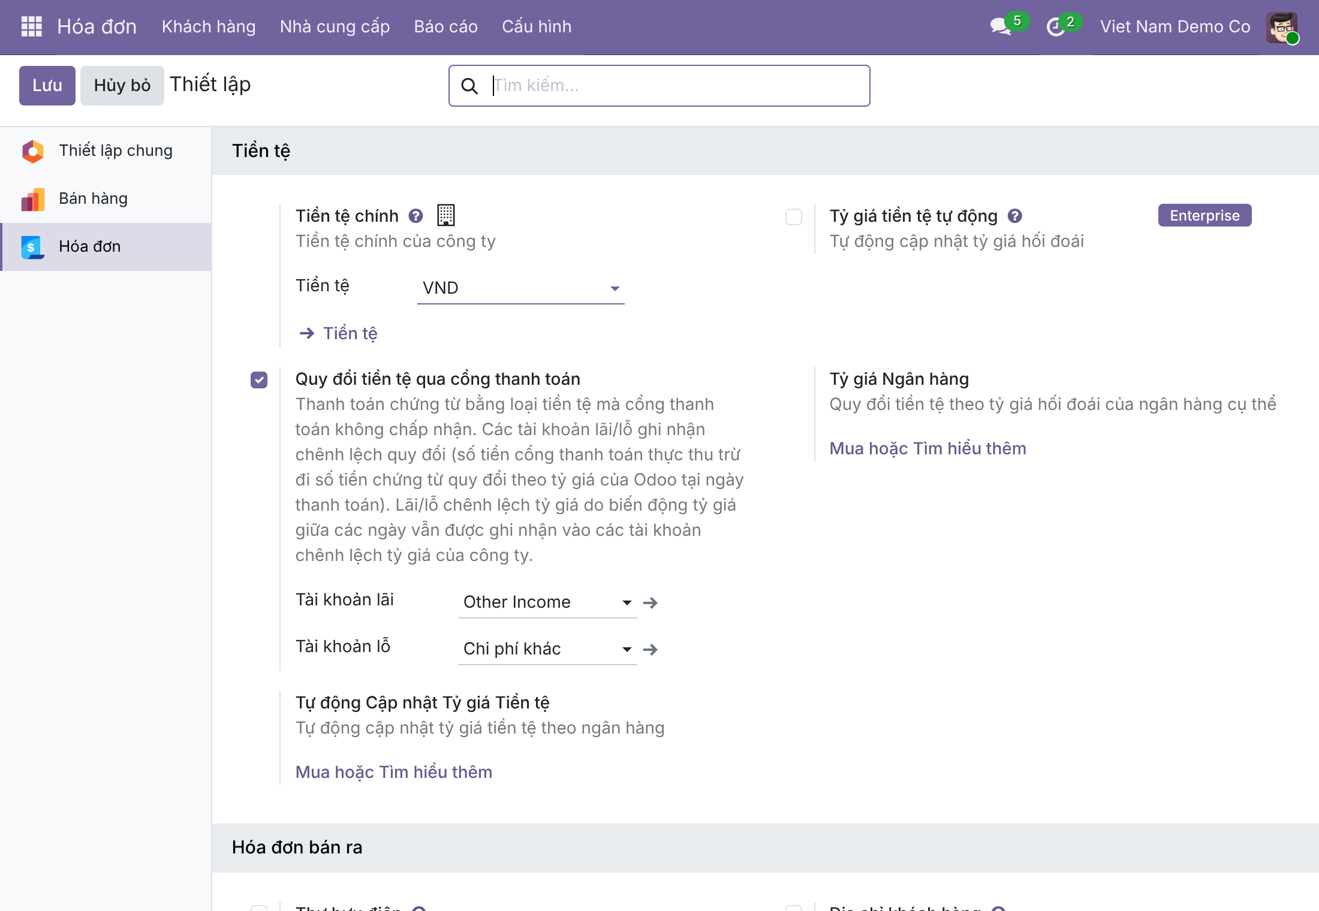Open the apps grid menu icon
The image size is (1319, 911).
(31, 26)
